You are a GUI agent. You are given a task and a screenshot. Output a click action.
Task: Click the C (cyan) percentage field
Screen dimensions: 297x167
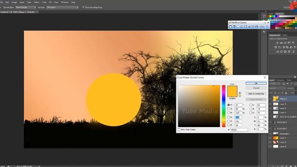[260, 117]
